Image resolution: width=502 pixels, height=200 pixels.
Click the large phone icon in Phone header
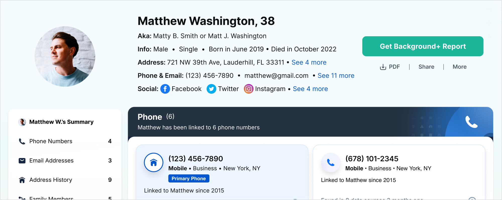[471, 122]
